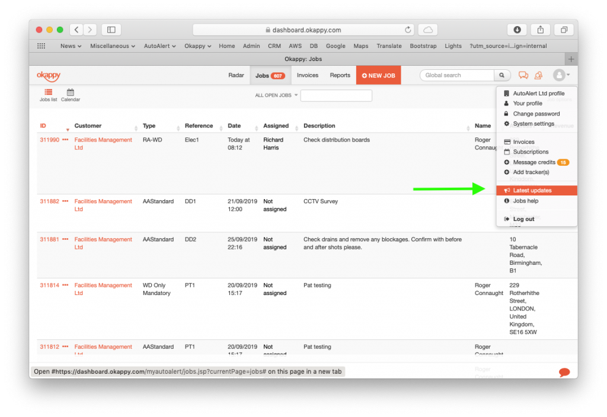Open options dots for job 311990
The image size is (607, 417).
click(65, 140)
